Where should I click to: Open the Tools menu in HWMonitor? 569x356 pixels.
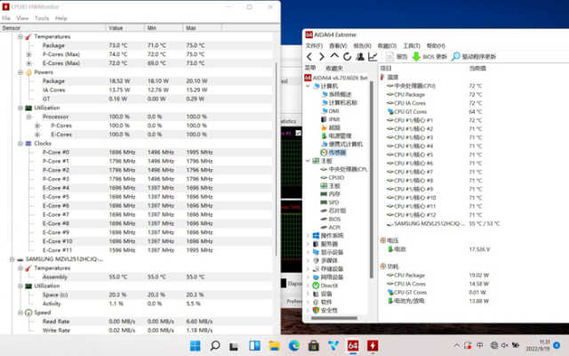point(42,18)
